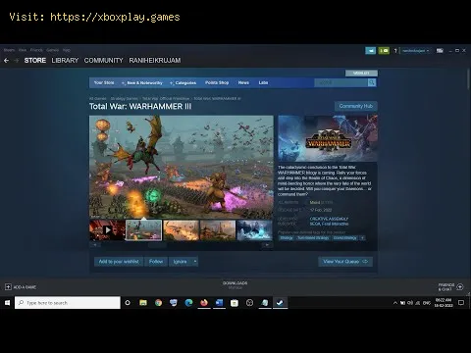The image size is (471, 353).
Task: Expand New & Noteworthy store menu
Action: (142, 83)
